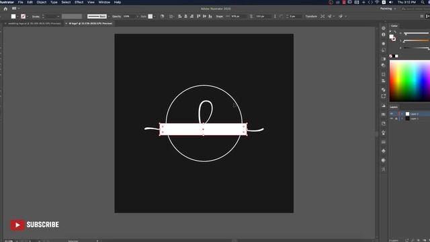Click the Home icon
The height and width of the screenshot is (242, 430).
tap(5, 9)
